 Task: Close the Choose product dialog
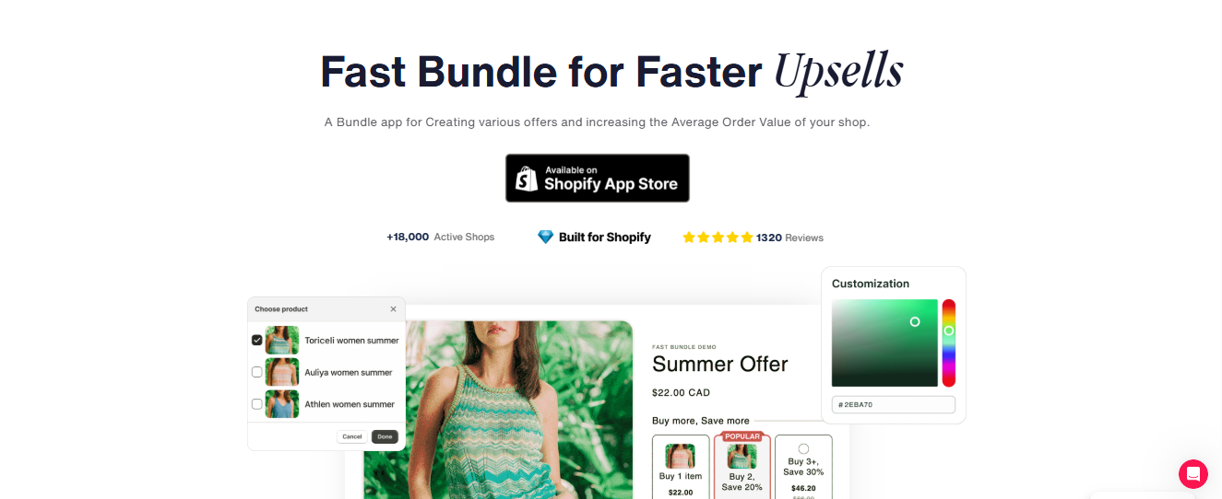point(393,309)
